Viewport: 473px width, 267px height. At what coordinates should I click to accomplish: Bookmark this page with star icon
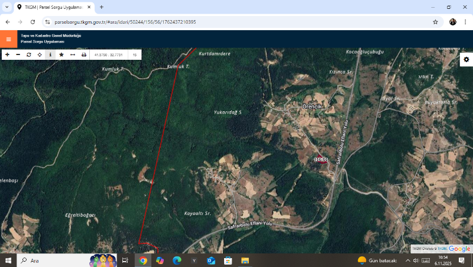click(435, 22)
